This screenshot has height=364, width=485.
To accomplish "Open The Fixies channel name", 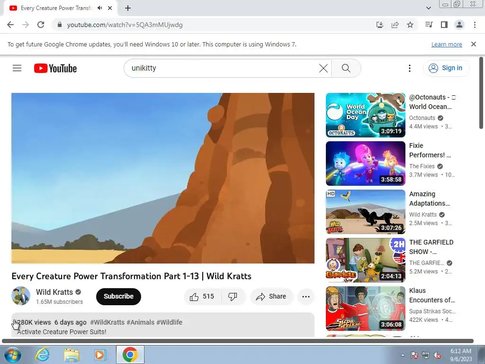I will (422, 166).
